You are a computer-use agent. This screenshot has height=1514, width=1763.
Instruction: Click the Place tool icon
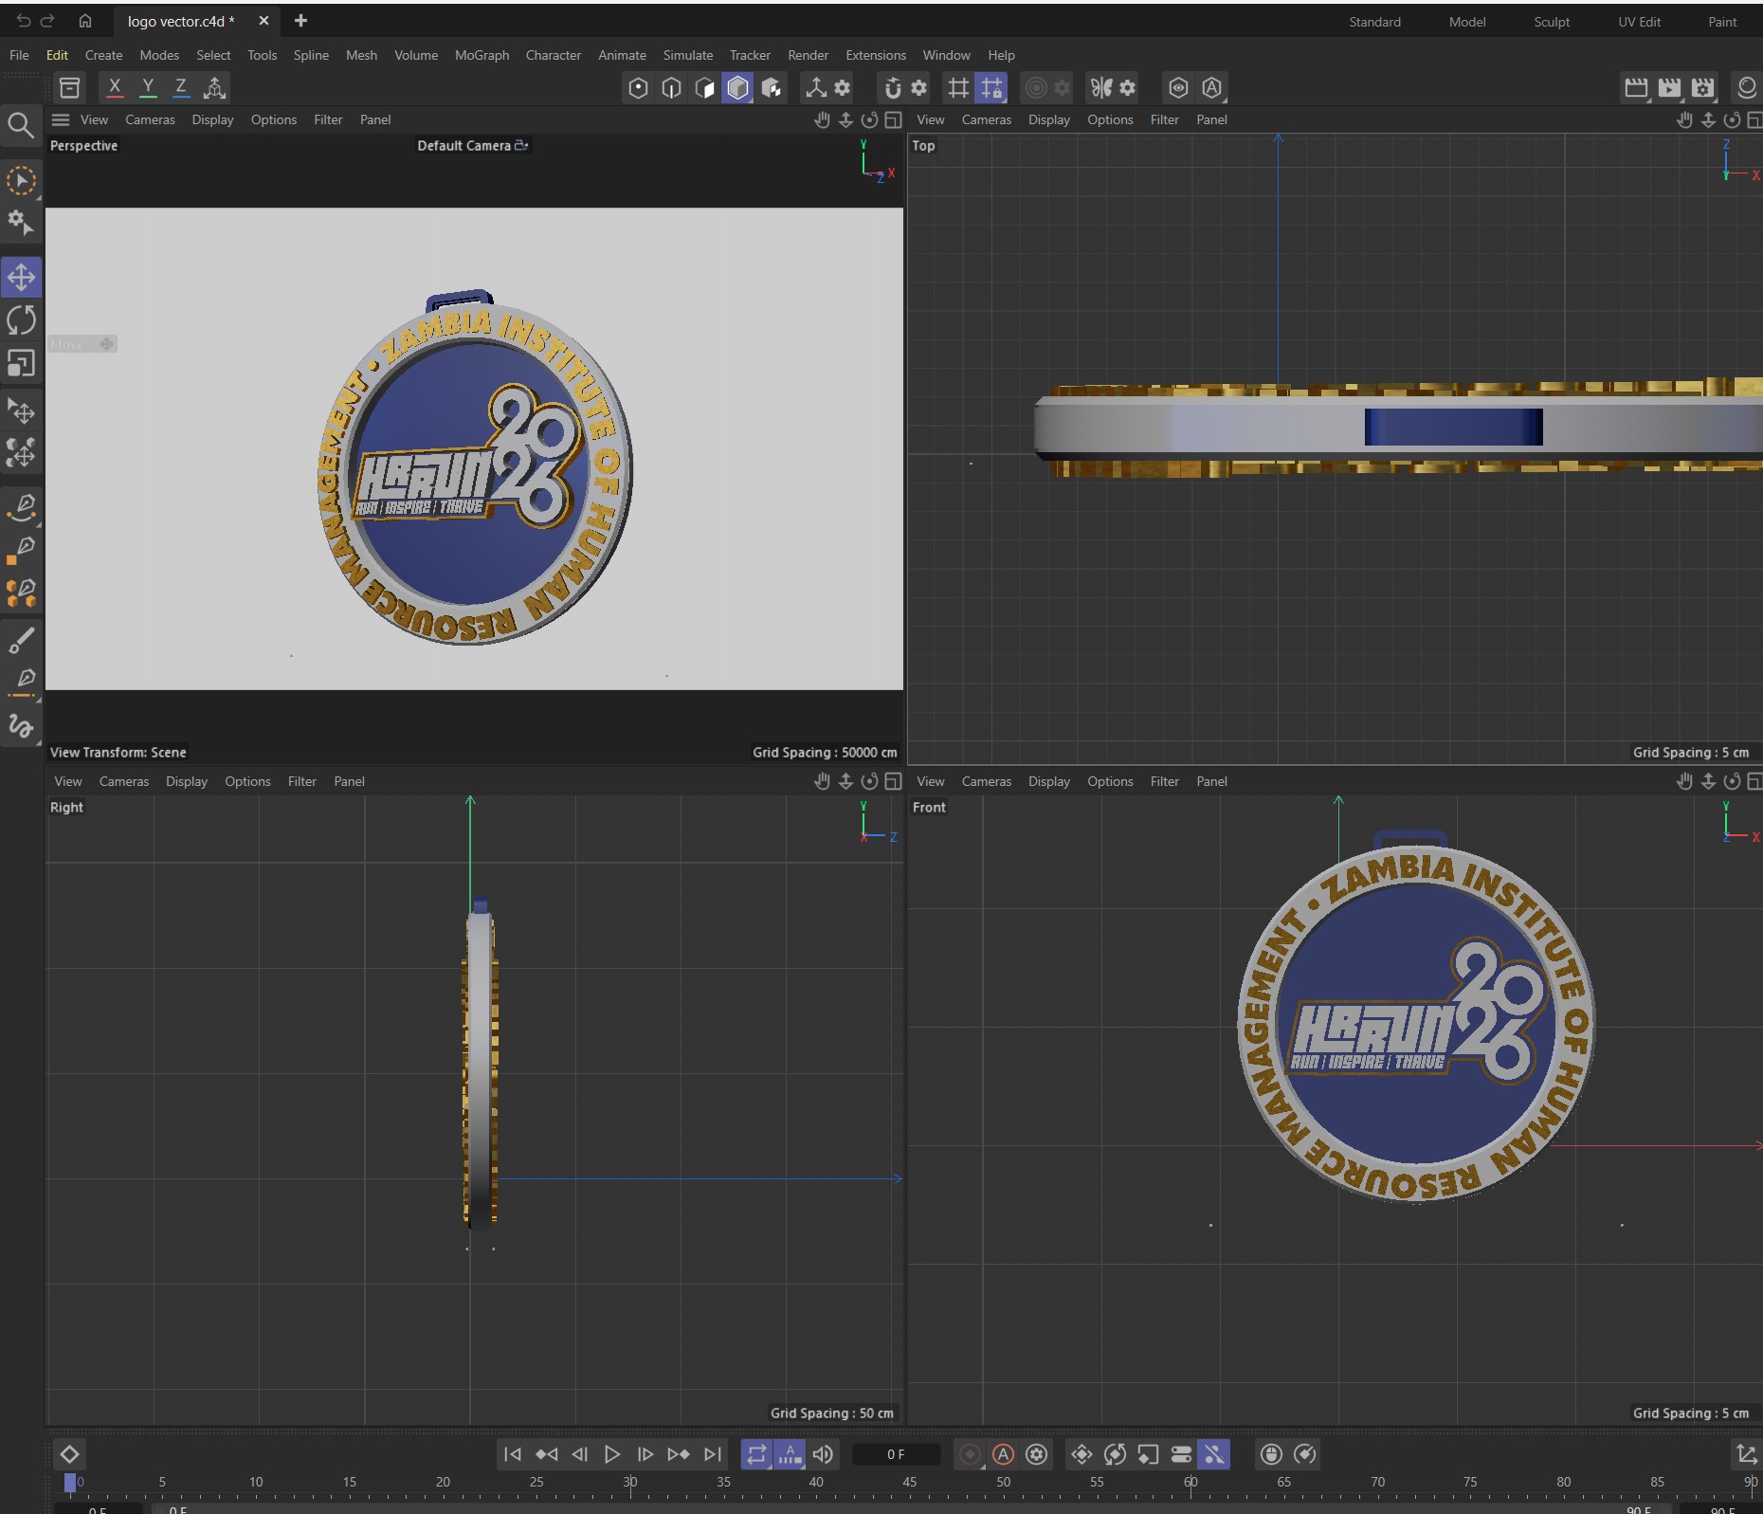click(x=21, y=410)
